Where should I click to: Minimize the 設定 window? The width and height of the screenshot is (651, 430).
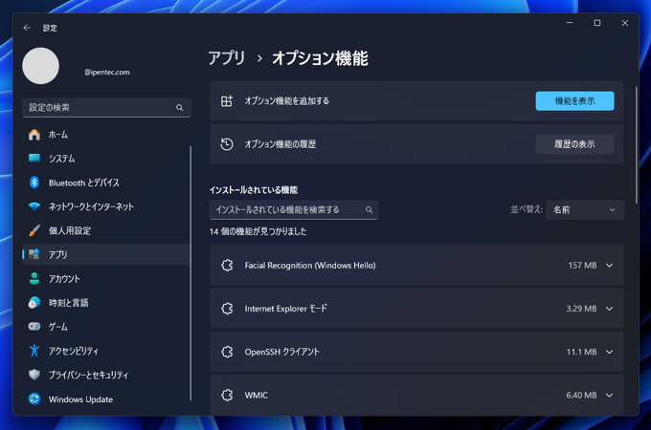pyautogui.click(x=570, y=23)
